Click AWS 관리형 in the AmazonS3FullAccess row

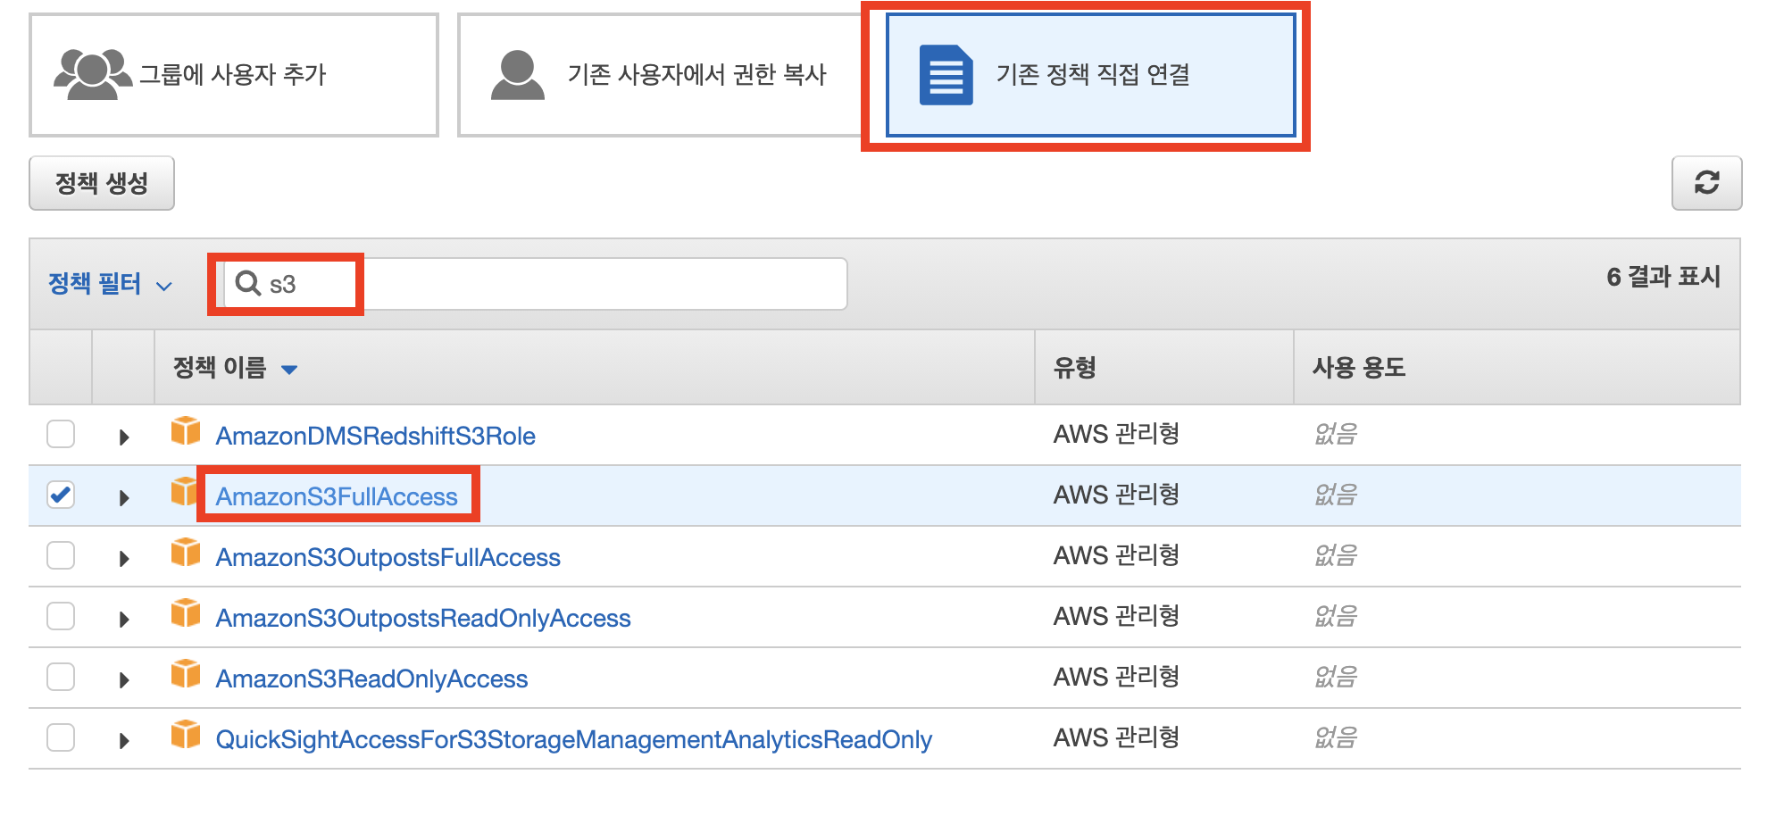(1116, 495)
